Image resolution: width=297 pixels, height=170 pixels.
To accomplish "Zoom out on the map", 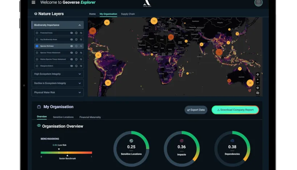I will 258,83.
